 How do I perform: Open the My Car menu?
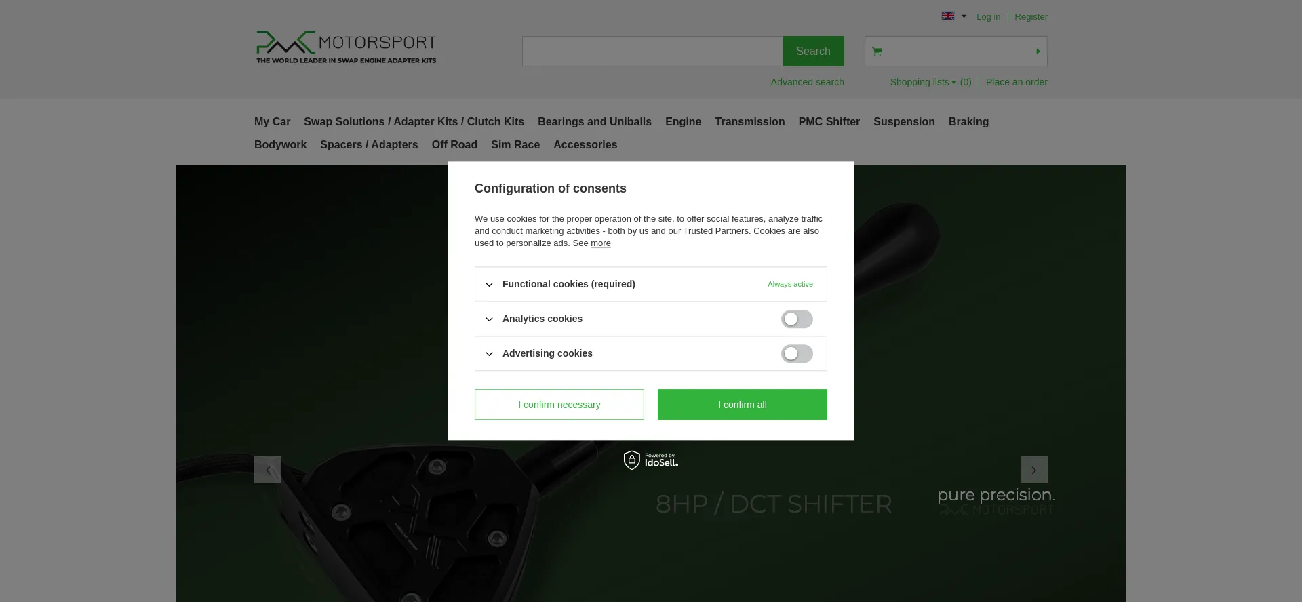tap(272, 122)
